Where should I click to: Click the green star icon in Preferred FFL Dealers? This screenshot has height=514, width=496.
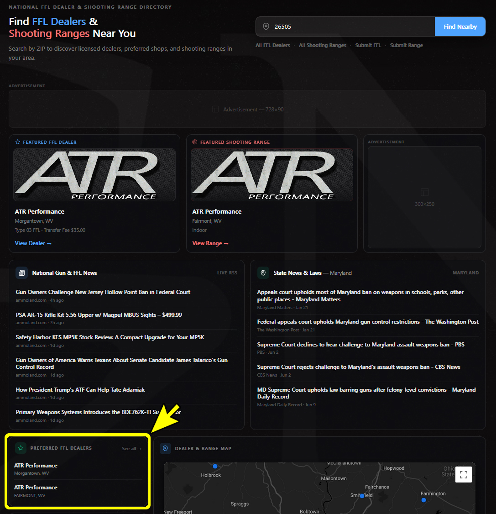point(21,448)
